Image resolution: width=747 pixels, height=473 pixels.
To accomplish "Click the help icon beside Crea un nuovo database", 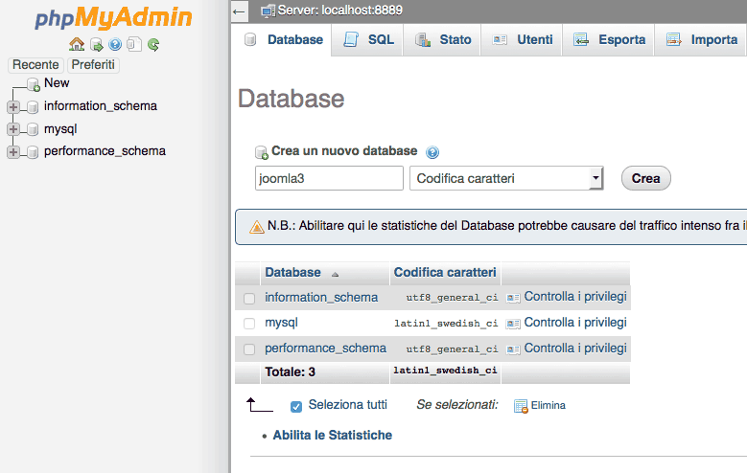I will click(432, 152).
